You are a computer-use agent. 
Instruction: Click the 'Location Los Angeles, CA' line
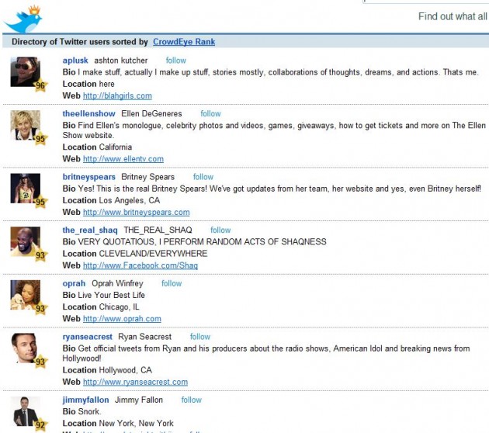(x=111, y=200)
